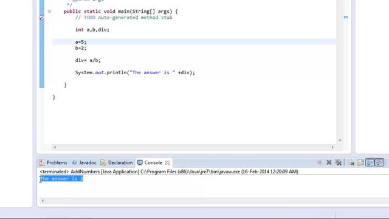
Task: Toggle Scroll Lock in Console toolbar
Action: 360,162
